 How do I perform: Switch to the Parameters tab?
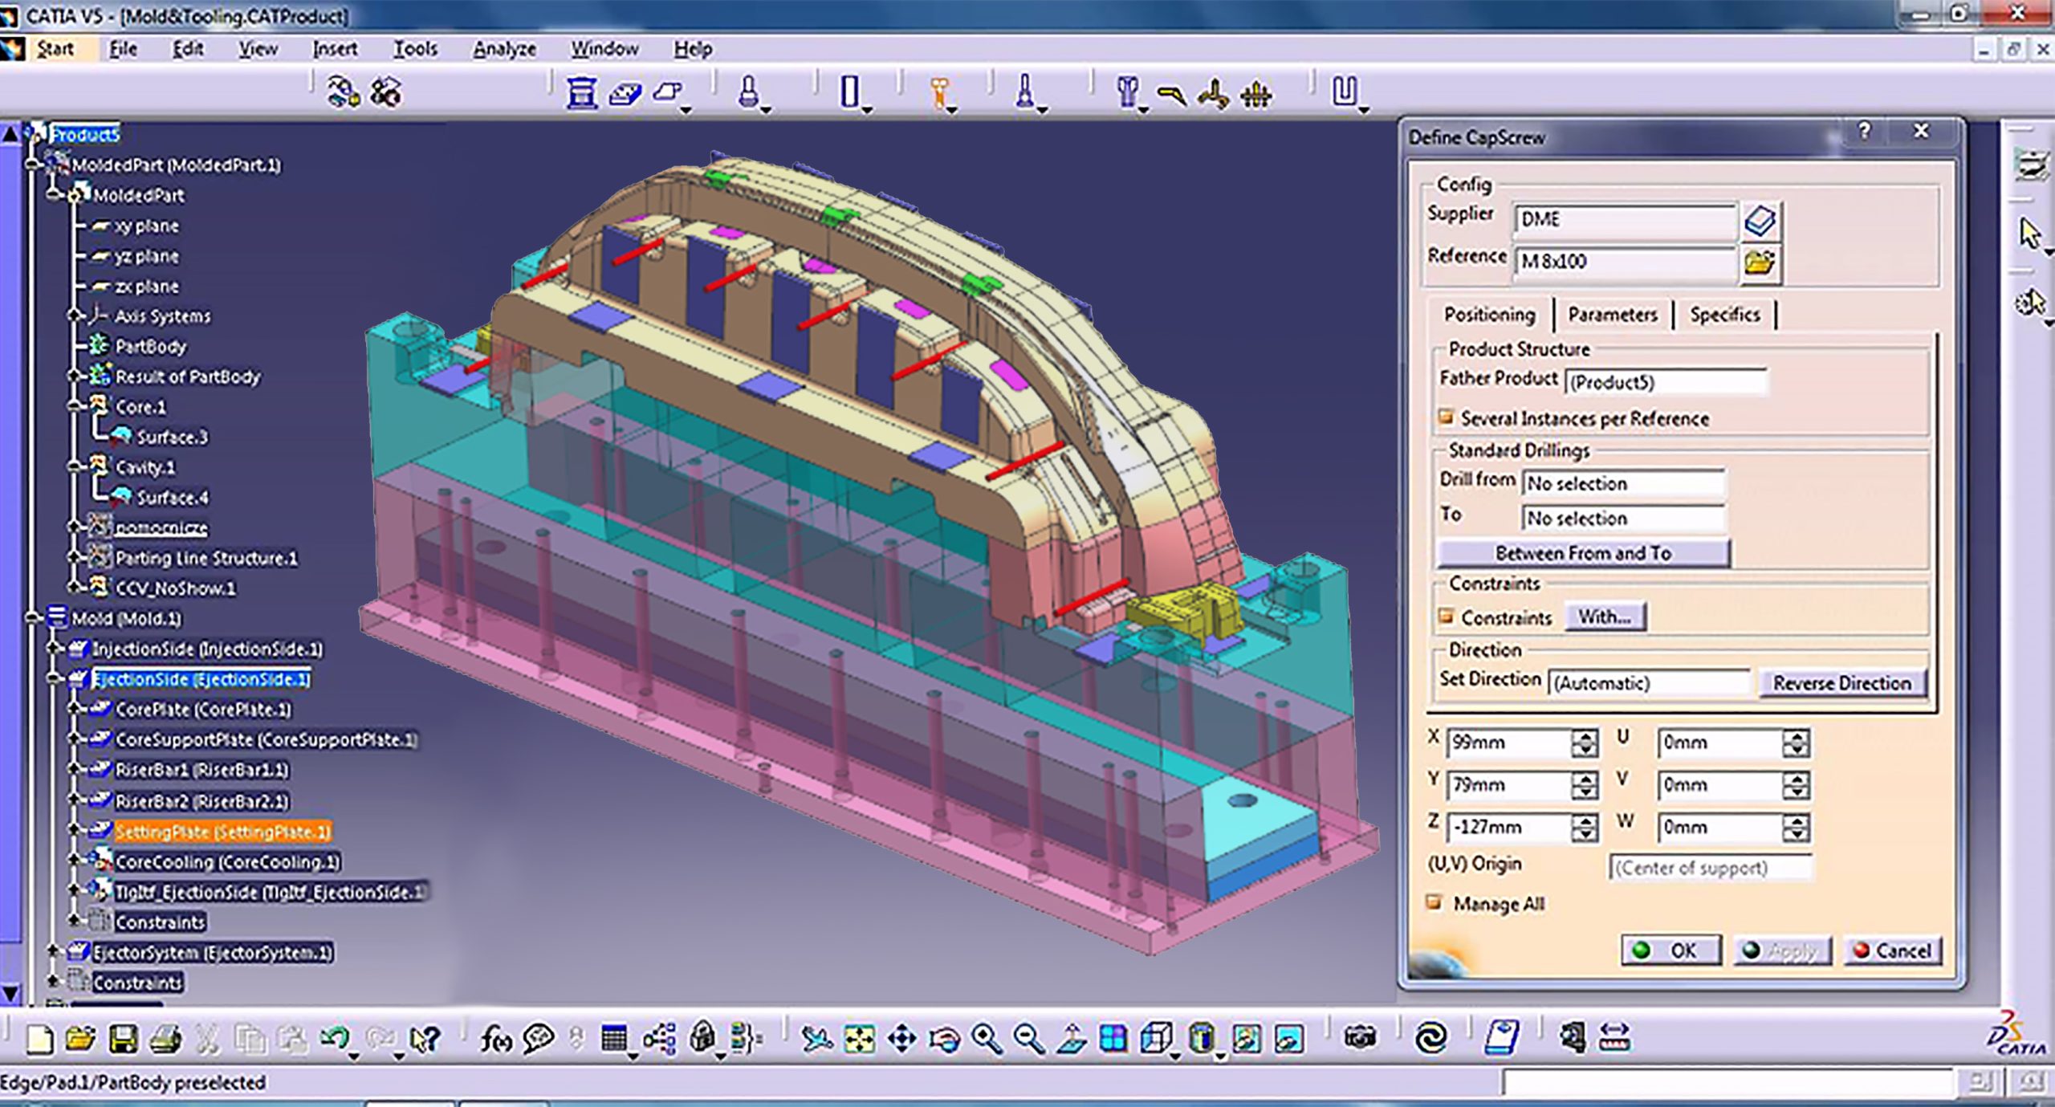(x=1613, y=315)
